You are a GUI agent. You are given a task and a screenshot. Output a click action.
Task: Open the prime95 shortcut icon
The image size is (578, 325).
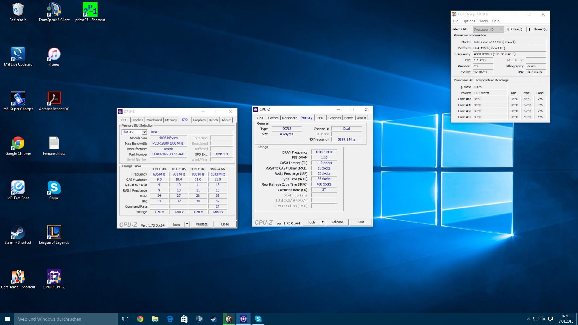(90, 12)
